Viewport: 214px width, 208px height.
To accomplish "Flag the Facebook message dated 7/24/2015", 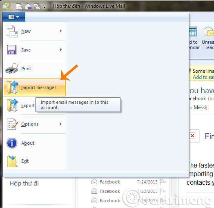I will pos(163,182).
